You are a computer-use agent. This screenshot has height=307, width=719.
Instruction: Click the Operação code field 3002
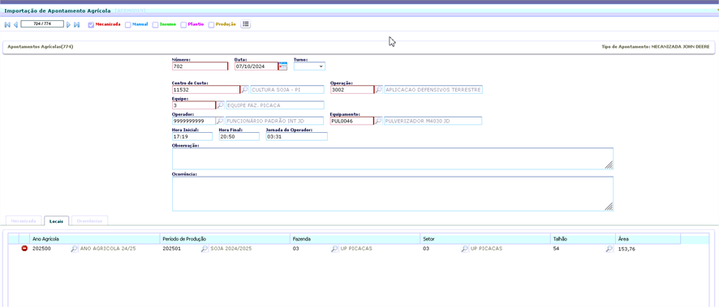[x=352, y=90]
